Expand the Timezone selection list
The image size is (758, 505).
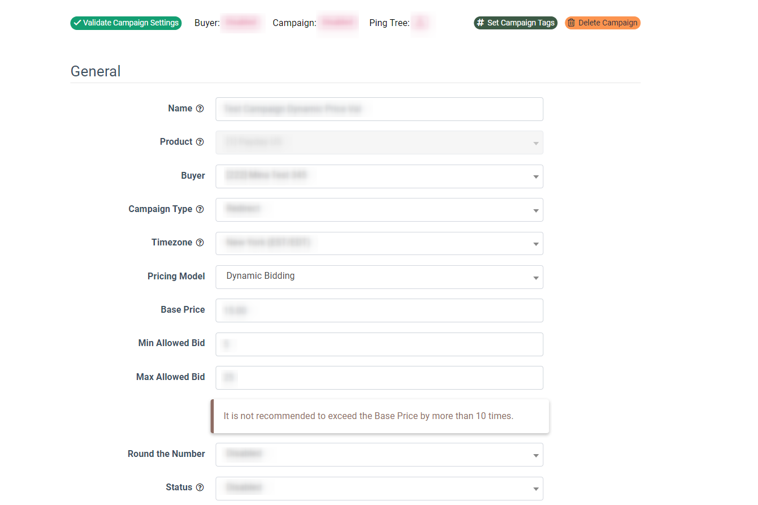tap(379, 243)
